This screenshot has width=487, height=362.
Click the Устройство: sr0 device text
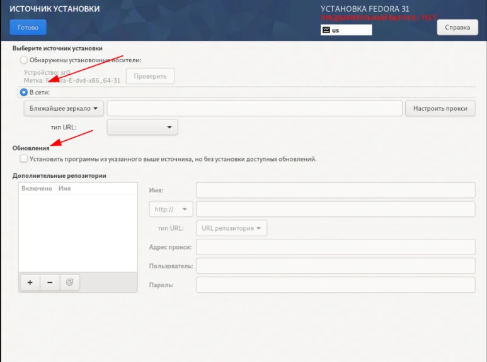pyautogui.click(x=47, y=72)
